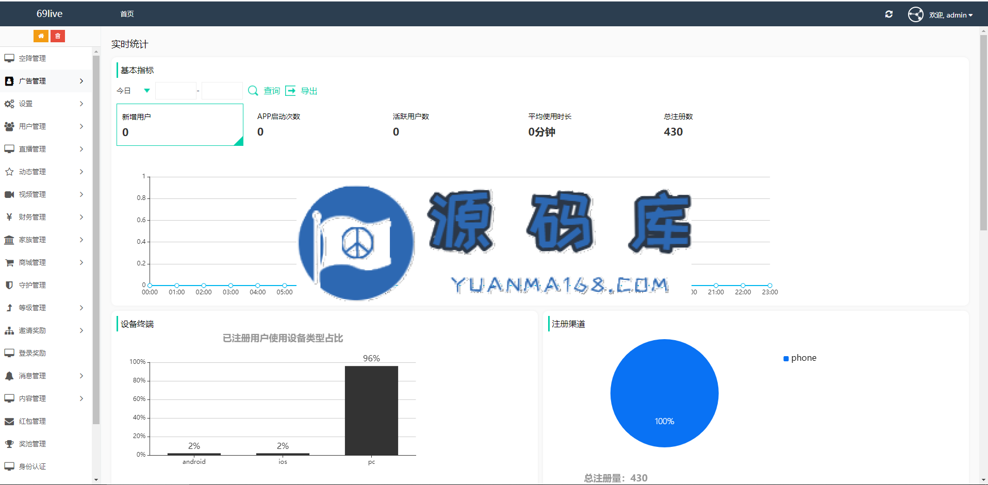Click the 视频管理 camera icon

[9, 194]
